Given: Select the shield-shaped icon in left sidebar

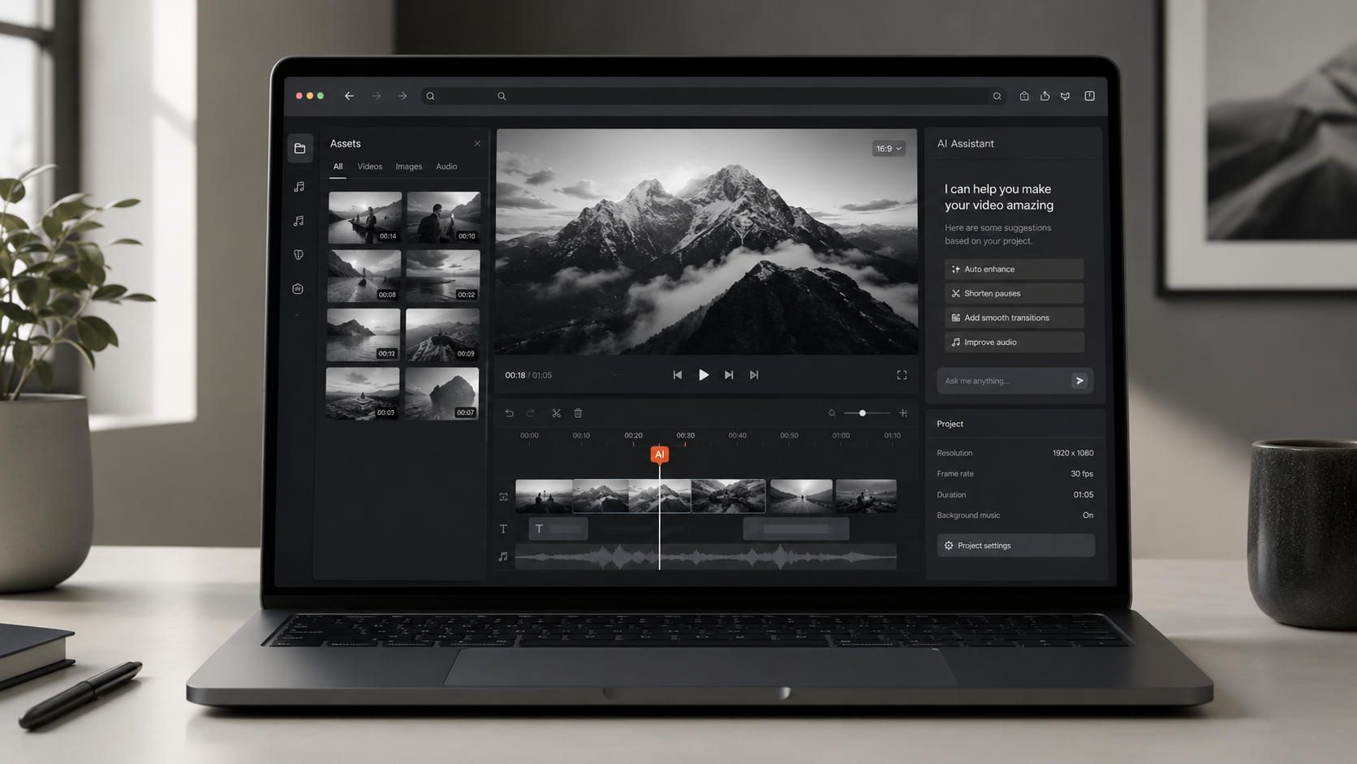Looking at the screenshot, I should pyautogui.click(x=299, y=255).
